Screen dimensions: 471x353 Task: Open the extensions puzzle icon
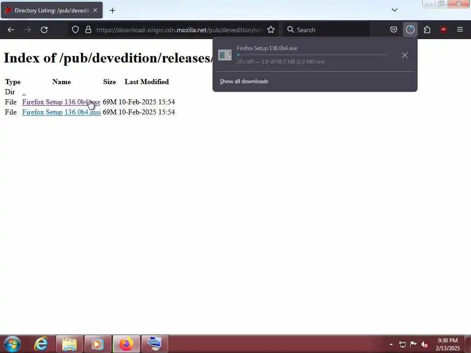click(x=427, y=30)
